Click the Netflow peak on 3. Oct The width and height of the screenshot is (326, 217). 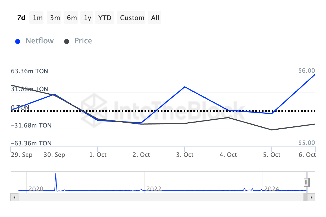tap(185, 87)
